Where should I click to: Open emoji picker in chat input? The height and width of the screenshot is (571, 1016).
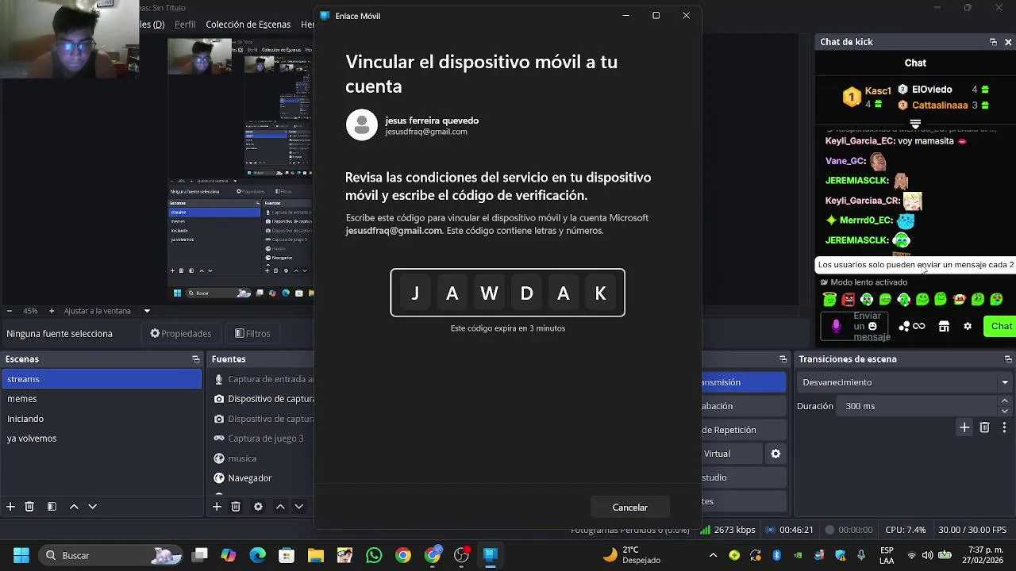click(873, 326)
